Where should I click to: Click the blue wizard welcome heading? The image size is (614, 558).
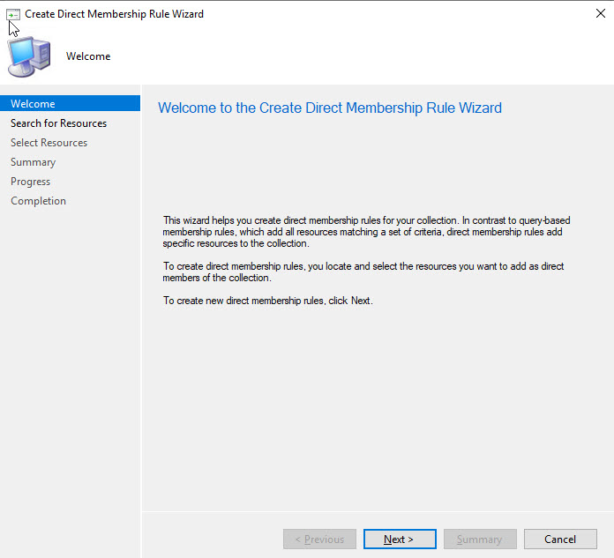[x=329, y=108]
